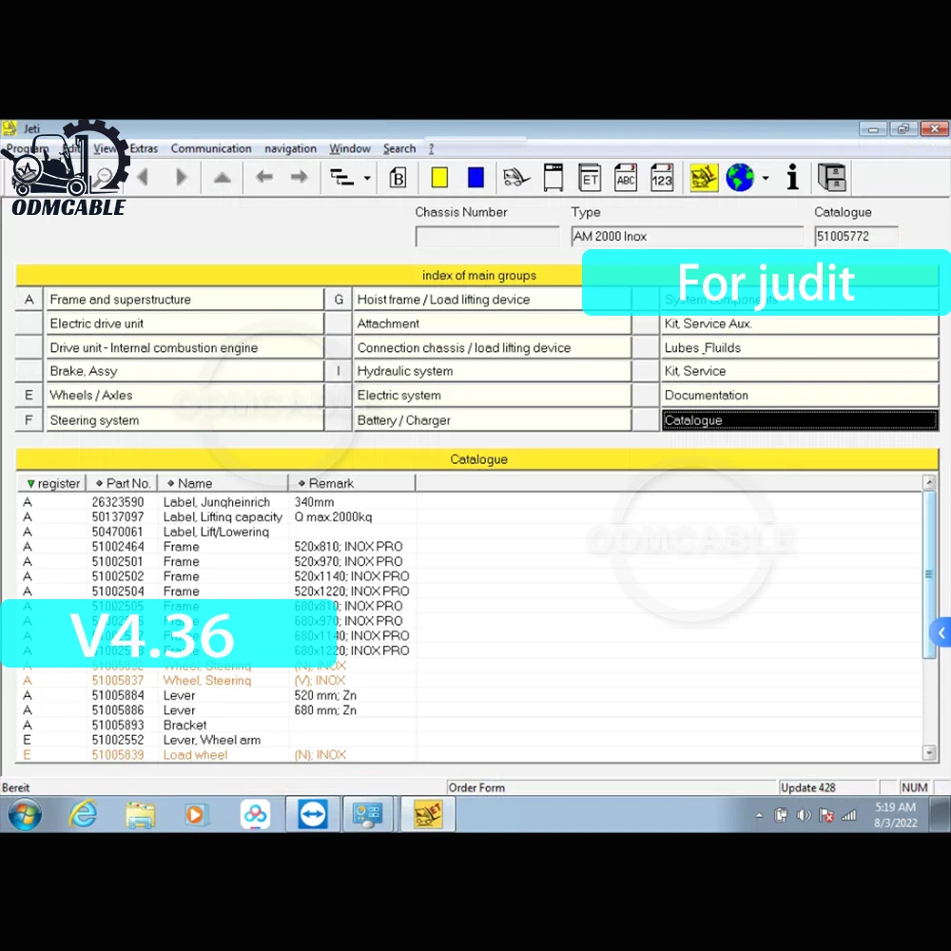Click the grey back triangle toolbar icon
The image size is (951, 951).
(x=144, y=177)
